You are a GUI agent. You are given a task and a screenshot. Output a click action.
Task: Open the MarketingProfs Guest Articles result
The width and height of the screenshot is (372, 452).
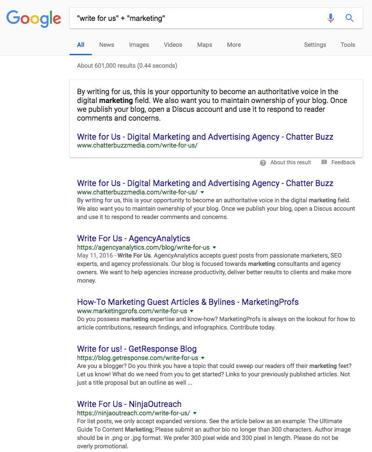187,302
